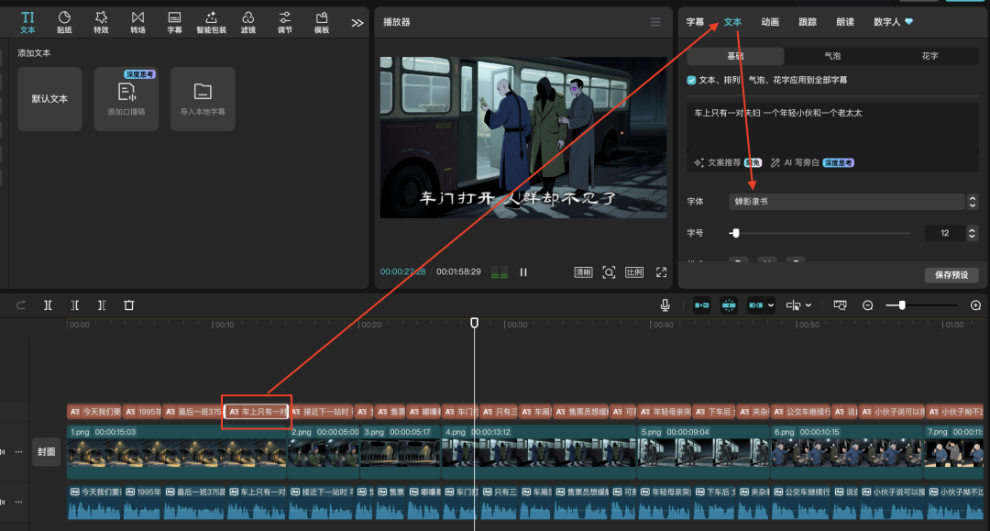
Task: Click the delete trash icon in timeline toolbar
Action: (129, 305)
